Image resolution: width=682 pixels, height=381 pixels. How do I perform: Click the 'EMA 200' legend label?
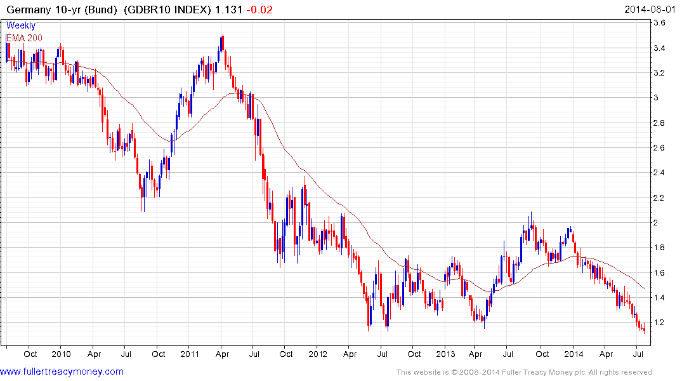pyautogui.click(x=24, y=38)
